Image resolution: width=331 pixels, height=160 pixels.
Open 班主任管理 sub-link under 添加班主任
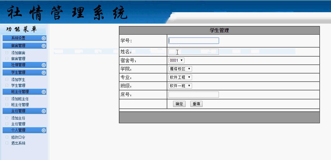pyautogui.click(x=20, y=105)
